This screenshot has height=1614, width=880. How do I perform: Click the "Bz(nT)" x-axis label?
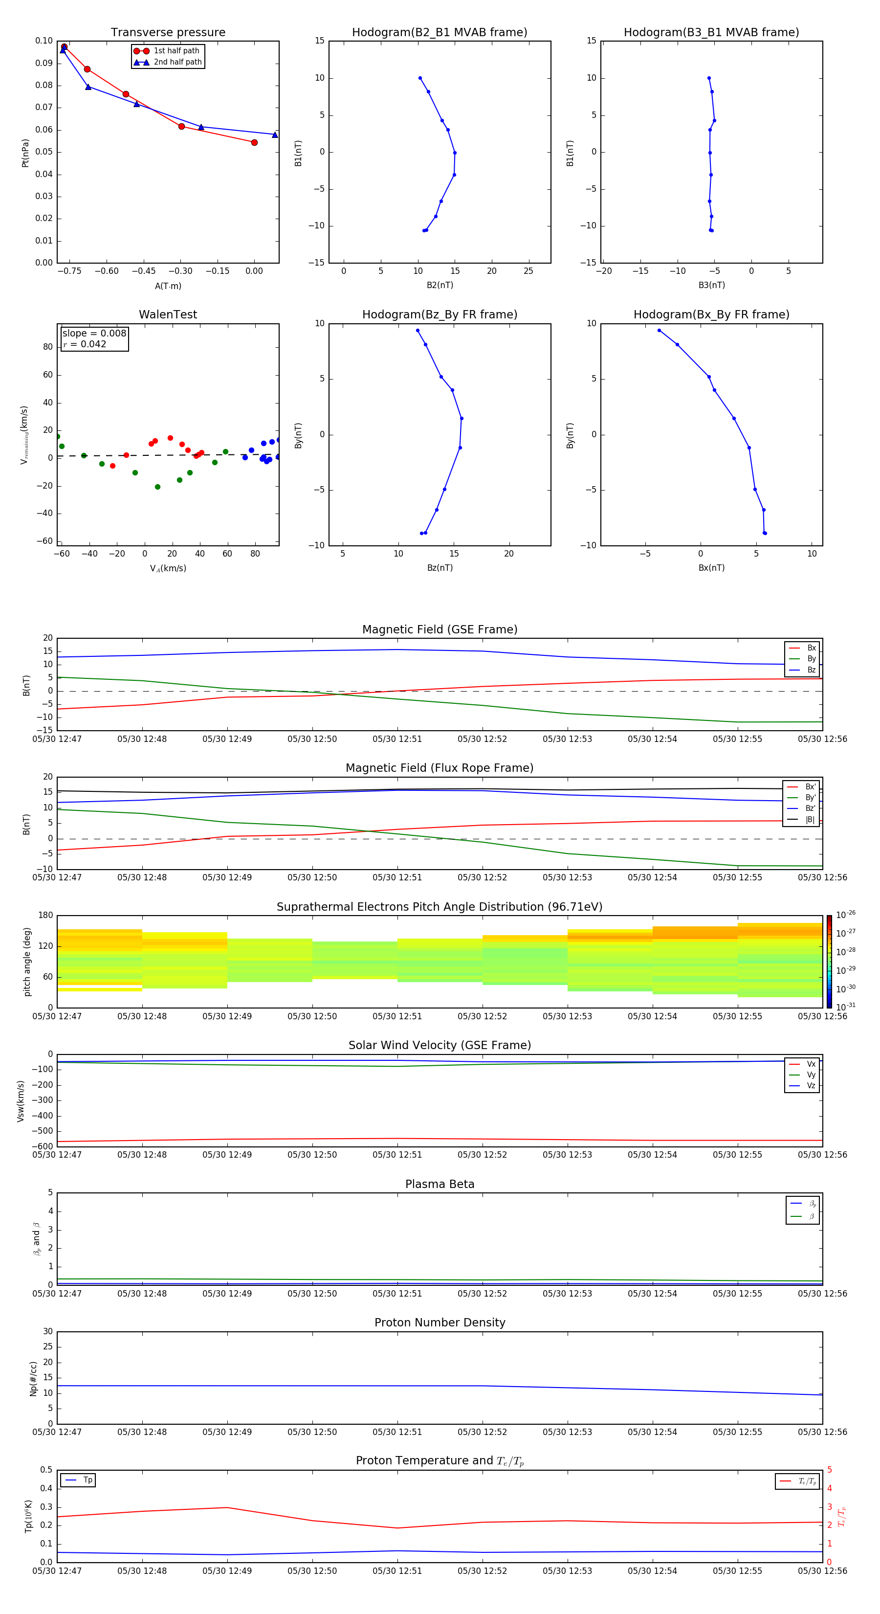point(440,568)
